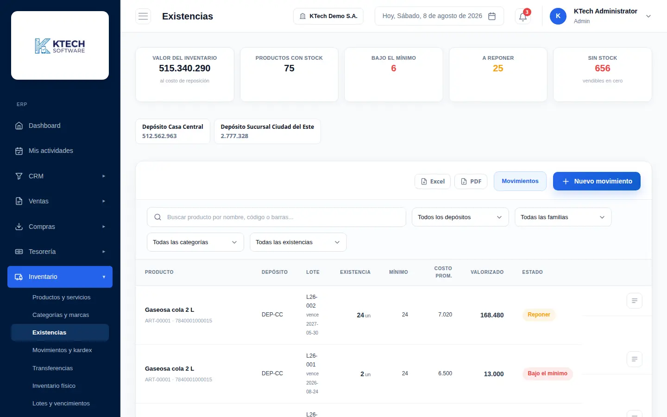Open the Todas las familias dropdown
Viewport: 667px width, 417px height.
[563, 217]
